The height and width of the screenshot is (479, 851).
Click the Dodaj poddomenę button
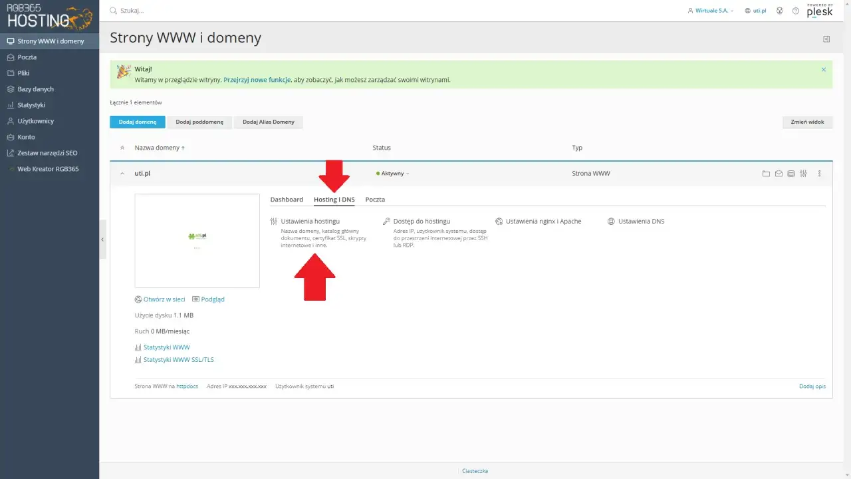pos(199,122)
